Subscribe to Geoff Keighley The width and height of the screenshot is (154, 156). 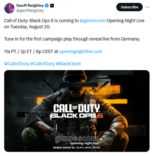tap(130, 7)
